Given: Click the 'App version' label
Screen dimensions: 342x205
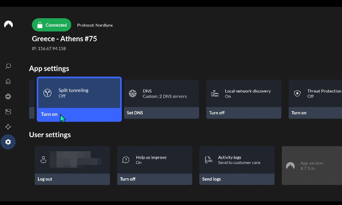Looking at the screenshot, I should click(x=312, y=163).
